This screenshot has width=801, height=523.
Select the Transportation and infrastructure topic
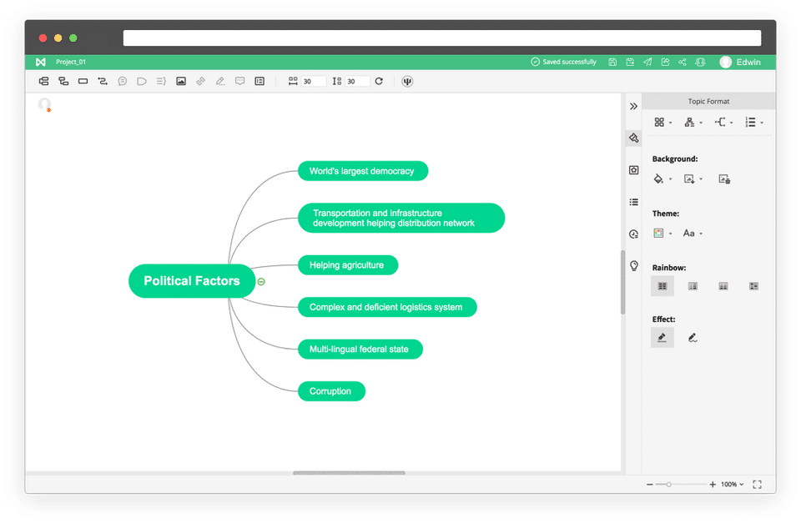point(401,218)
